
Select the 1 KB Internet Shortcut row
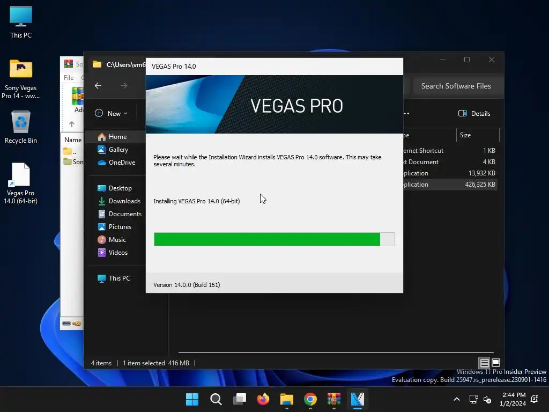coord(450,151)
